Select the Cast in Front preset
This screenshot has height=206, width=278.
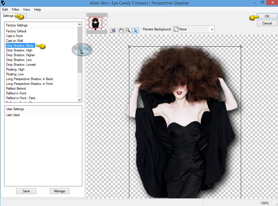tap(14, 36)
